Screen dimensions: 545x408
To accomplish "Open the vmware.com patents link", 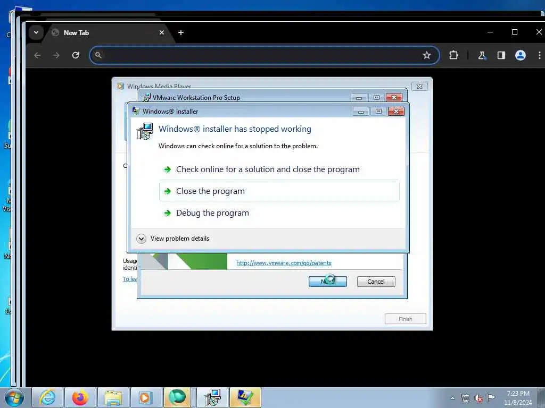I will click(284, 263).
